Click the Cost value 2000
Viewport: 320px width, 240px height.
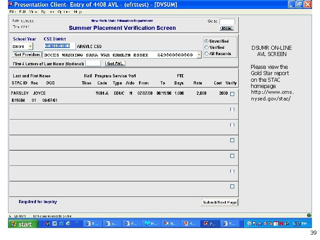tap(224, 93)
